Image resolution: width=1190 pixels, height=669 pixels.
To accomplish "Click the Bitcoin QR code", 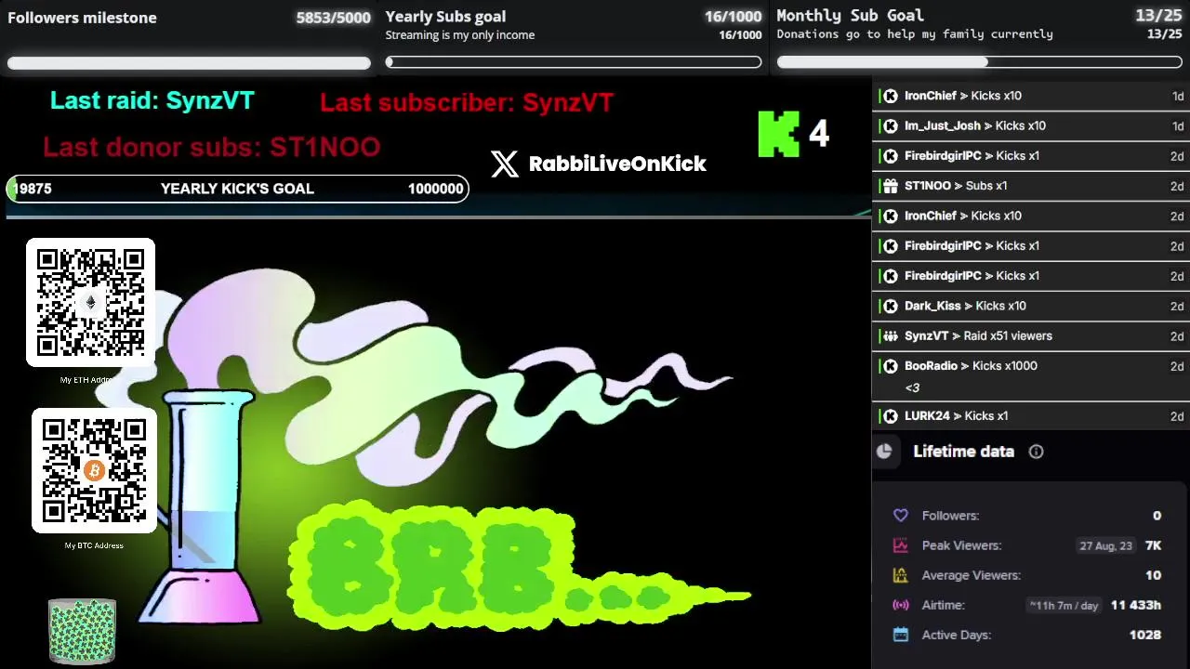I will [x=94, y=470].
